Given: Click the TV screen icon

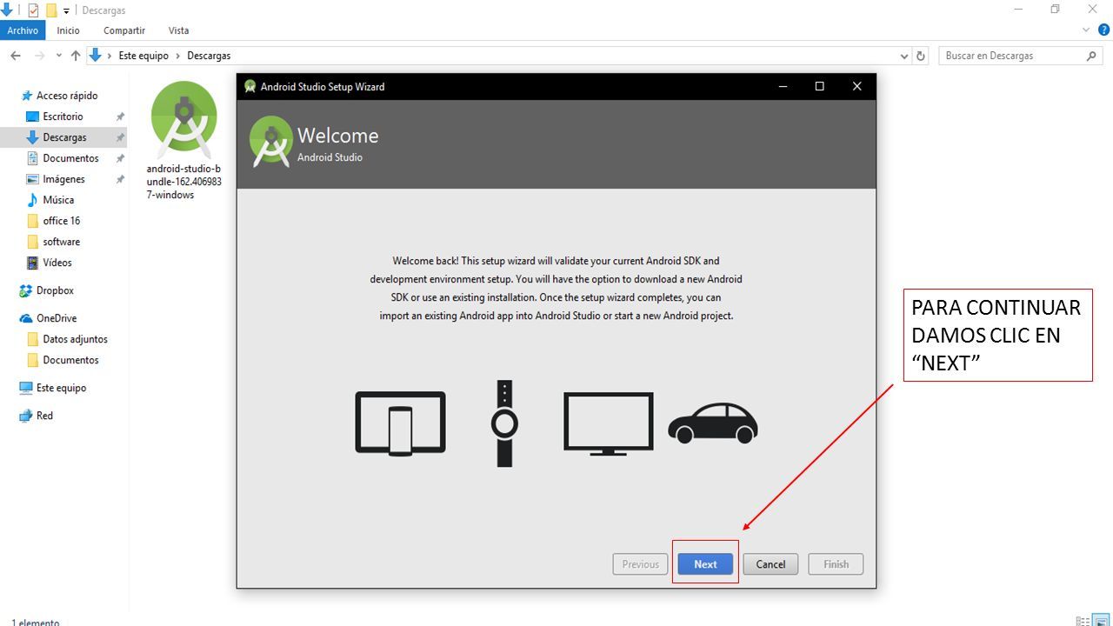Looking at the screenshot, I should (x=609, y=423).
